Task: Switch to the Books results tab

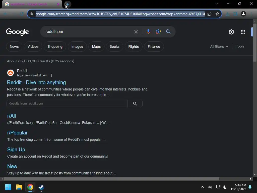Action: 114,46
